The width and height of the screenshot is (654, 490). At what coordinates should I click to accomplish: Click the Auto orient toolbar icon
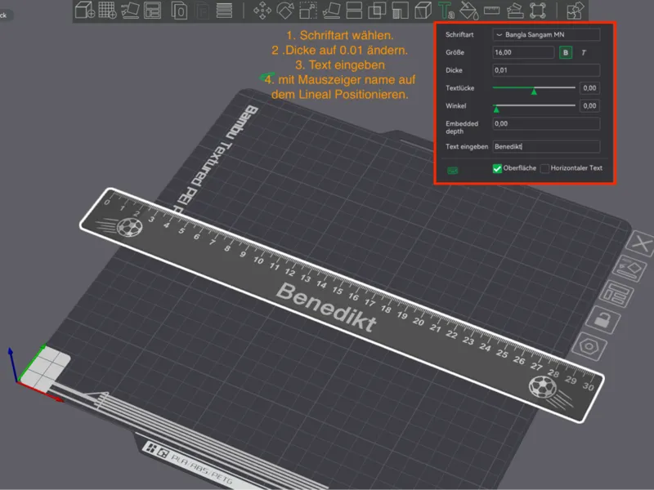click(130, 10)
